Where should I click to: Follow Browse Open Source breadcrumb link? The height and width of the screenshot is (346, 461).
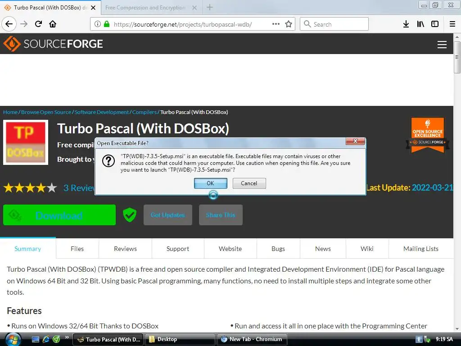[46, 112]
